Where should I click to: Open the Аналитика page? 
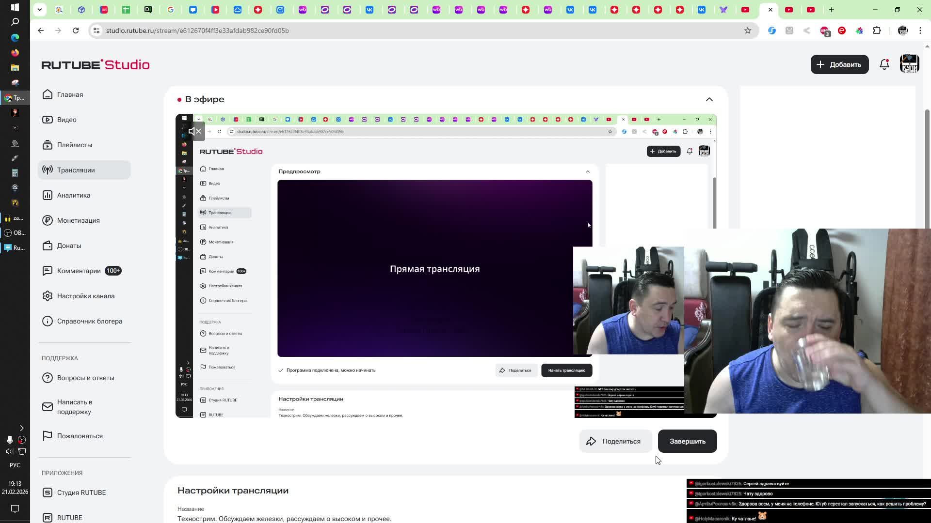point(73,195)
